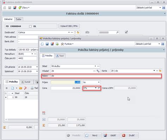167x140 pixels.
Task: Click the ellipsis button next to Mena/Kurz
Action: [35, 54]
